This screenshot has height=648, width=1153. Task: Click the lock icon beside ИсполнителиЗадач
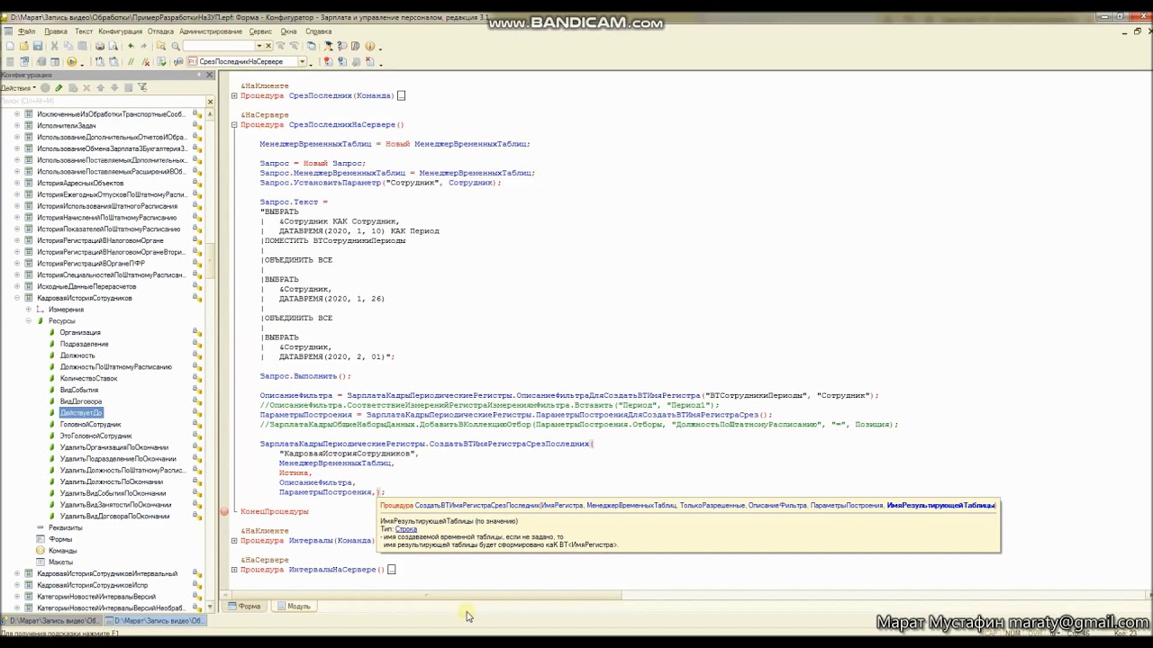[x=196, y=126]
